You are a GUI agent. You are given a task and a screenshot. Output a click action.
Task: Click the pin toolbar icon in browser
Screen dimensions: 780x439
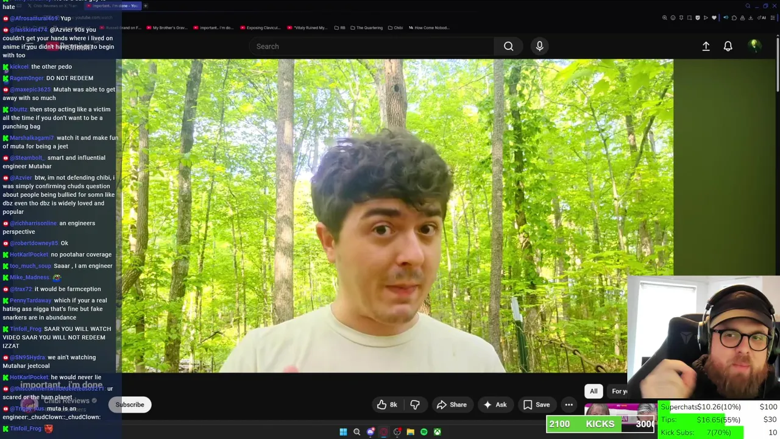681,18
